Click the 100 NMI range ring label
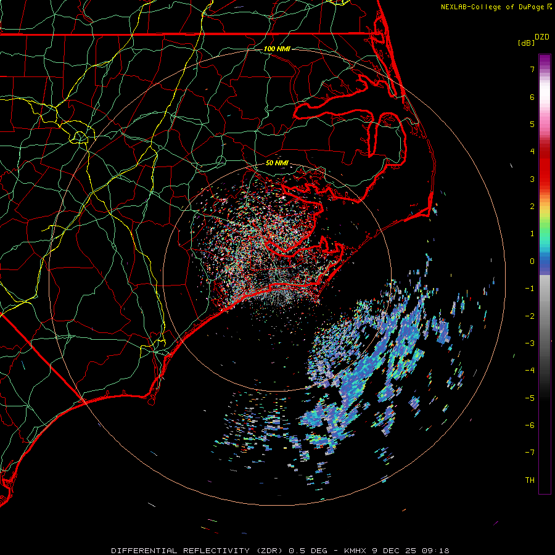 click(277, 49)
